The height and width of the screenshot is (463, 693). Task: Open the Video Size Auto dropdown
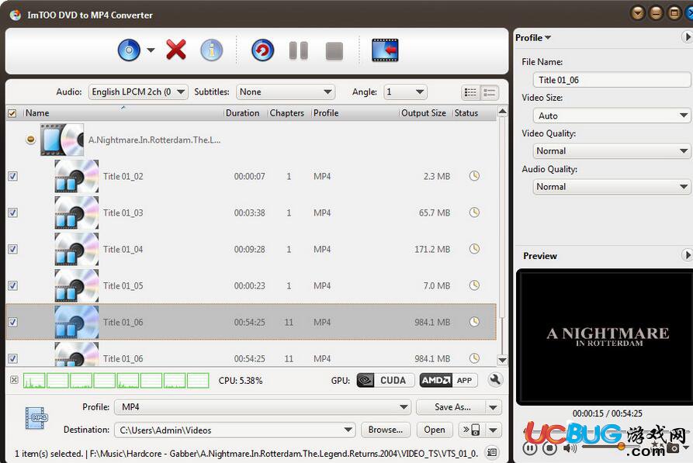point(612,116)
